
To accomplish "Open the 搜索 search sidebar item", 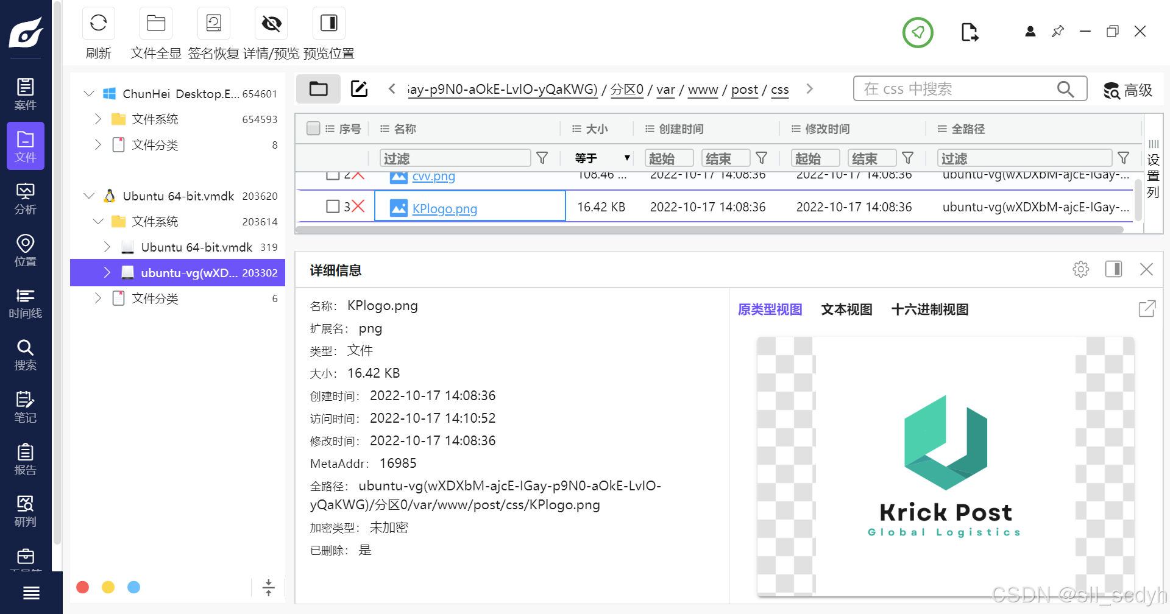I will click(26, 355).
